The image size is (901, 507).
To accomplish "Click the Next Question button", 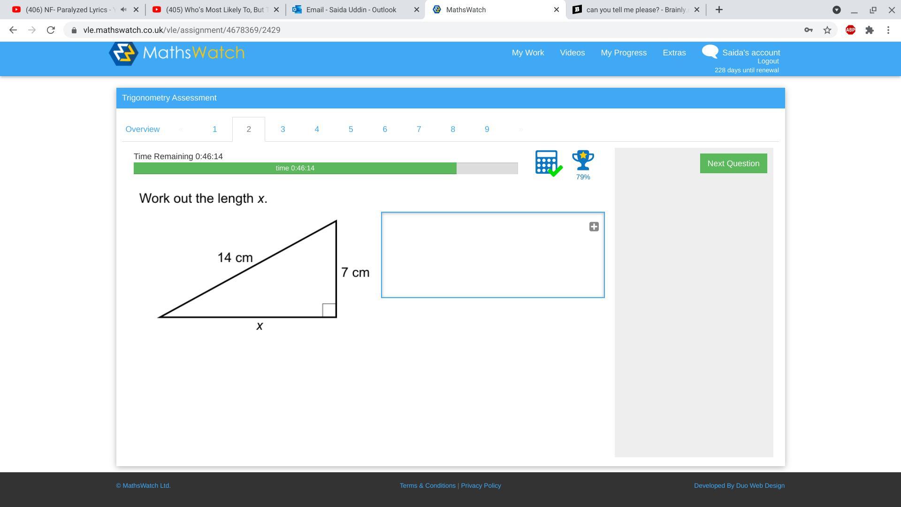I will click(733, 163).
